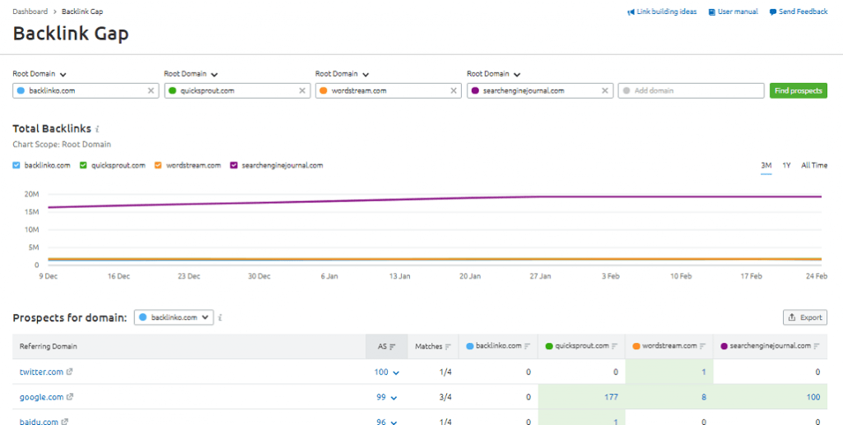Open Root Domain dropdown above quicksprout.com field
The image size is (843, 425).
point(191,74)
